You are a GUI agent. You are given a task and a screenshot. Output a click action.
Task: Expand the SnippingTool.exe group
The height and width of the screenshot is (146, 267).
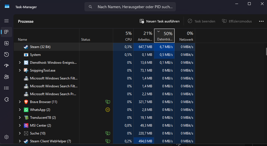click(20, 70)
